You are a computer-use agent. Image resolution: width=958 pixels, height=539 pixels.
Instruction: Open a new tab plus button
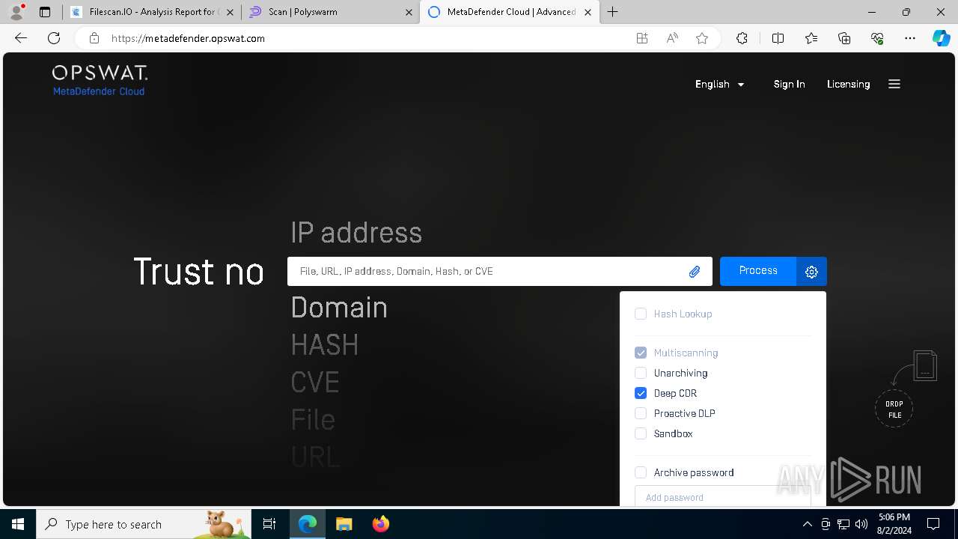tap(613, 12)
